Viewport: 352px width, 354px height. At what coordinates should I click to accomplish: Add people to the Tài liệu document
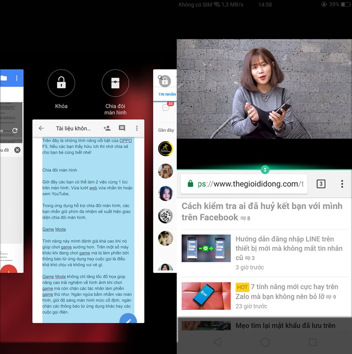pyautogui.click(x=107, y=128)
